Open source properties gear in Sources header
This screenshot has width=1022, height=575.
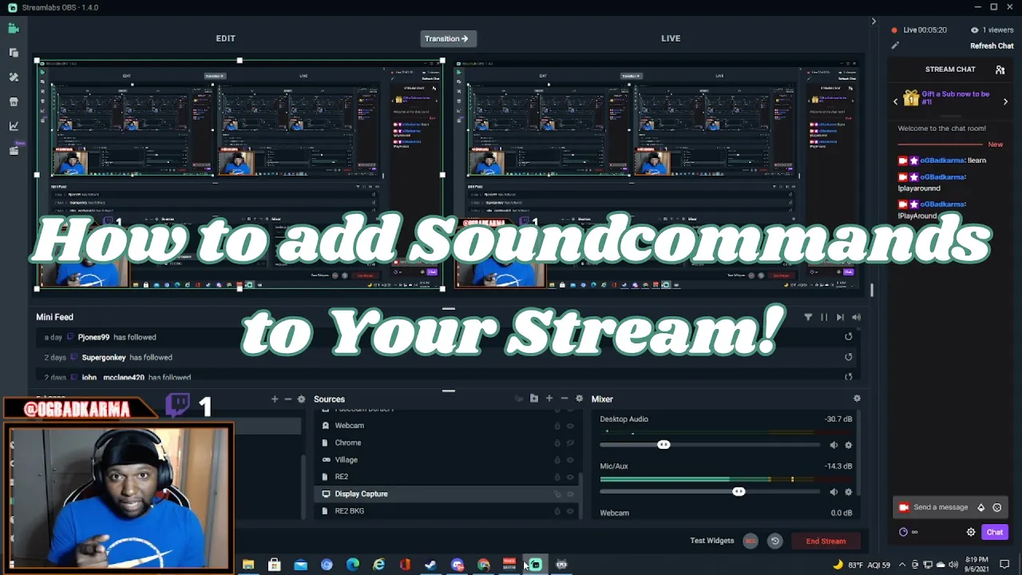[580, 399]
